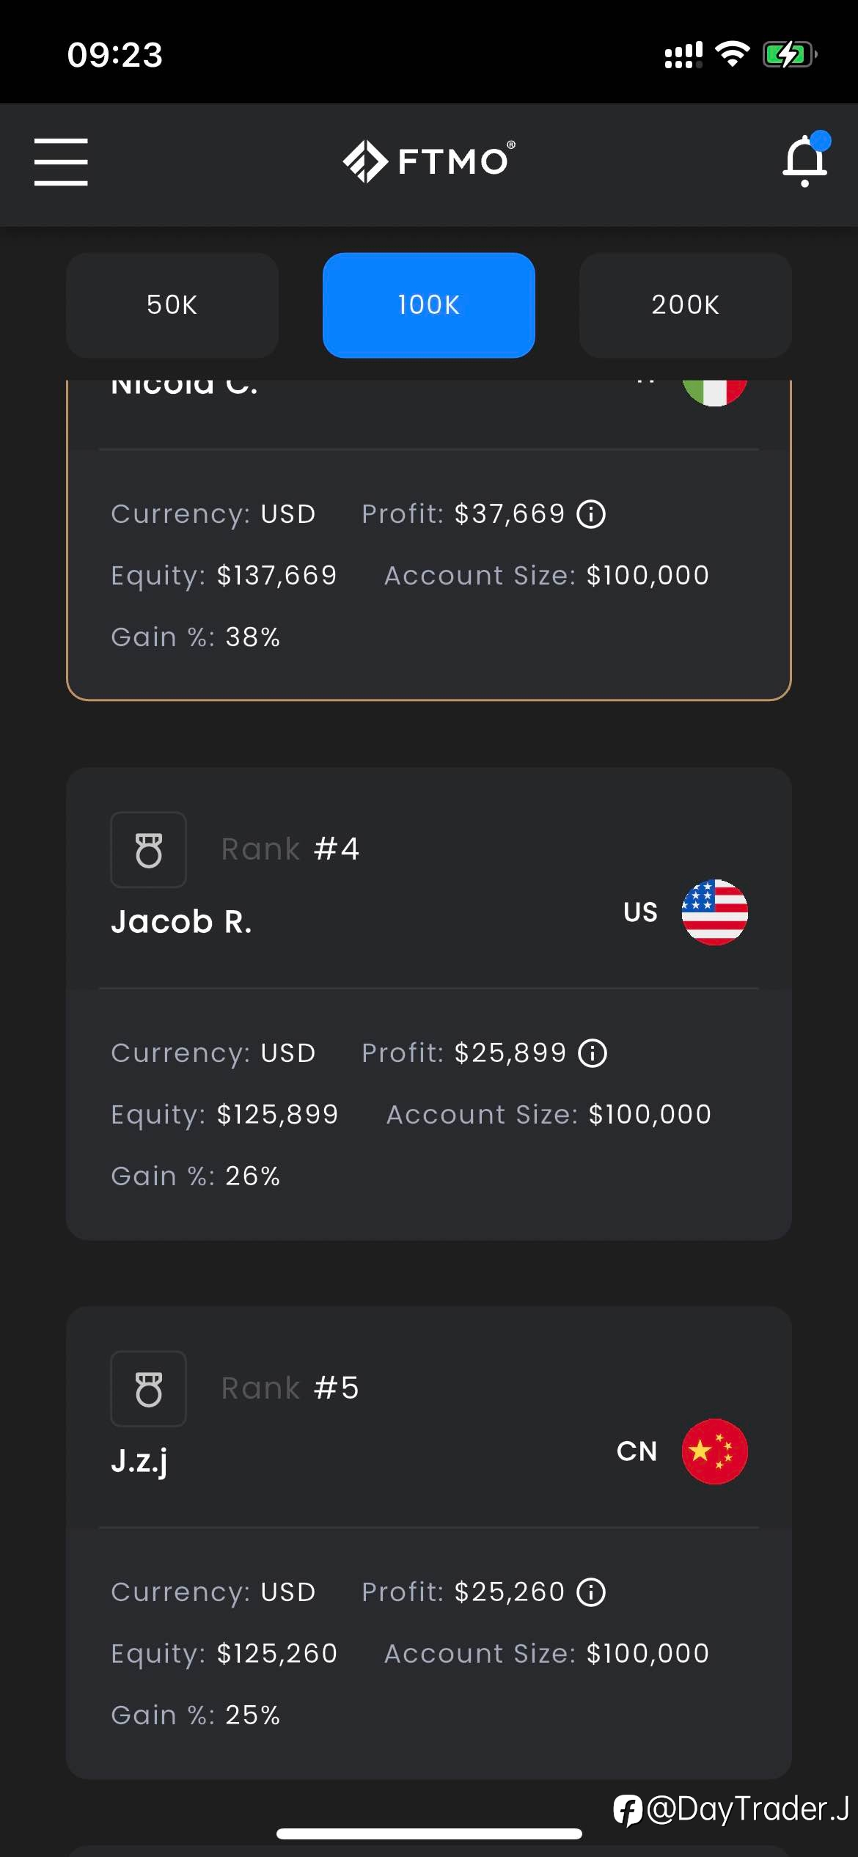Tap the Wi-Fi status icon
858x1857 pixels.
(732, 54)
